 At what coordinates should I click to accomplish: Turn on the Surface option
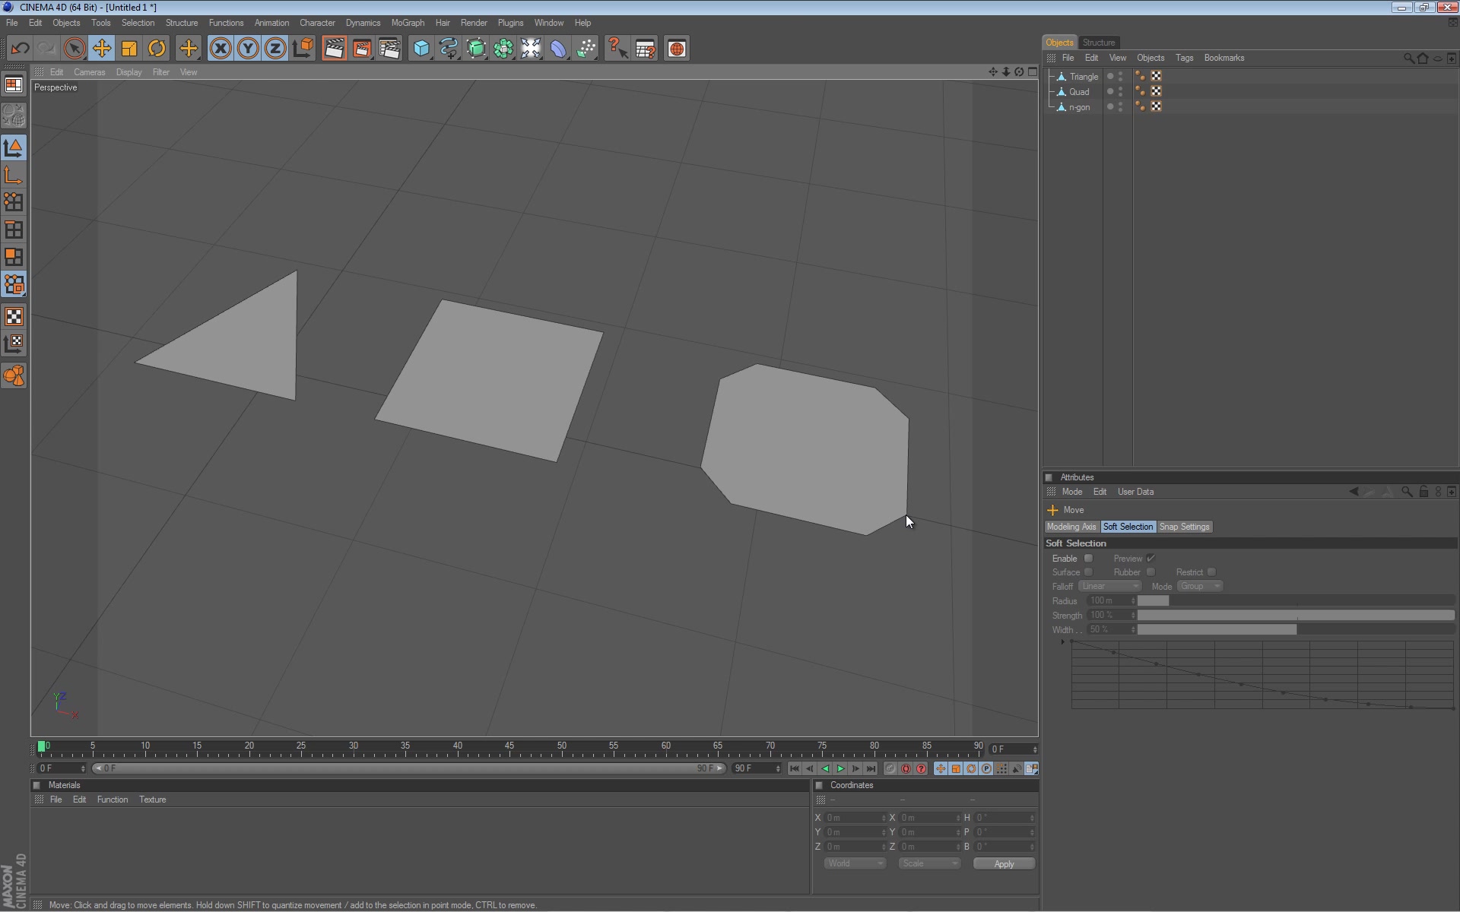[x=1088, y=572]
